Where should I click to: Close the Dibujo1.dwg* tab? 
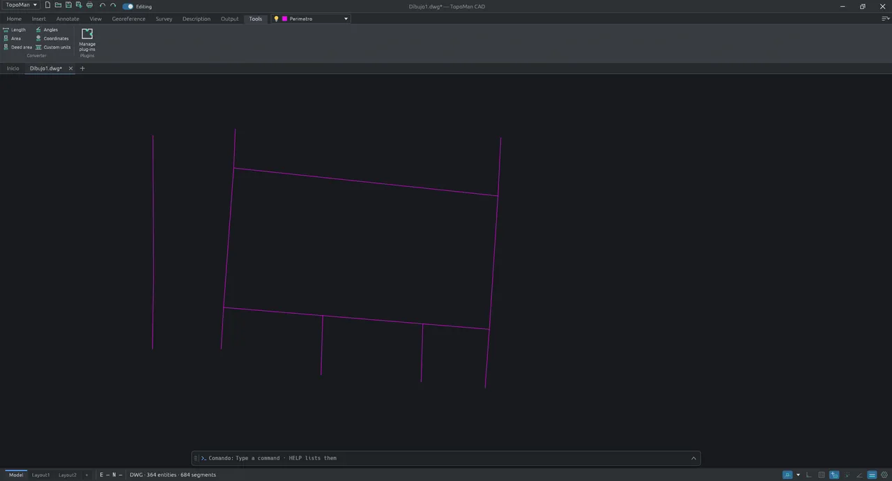point(70,68)
